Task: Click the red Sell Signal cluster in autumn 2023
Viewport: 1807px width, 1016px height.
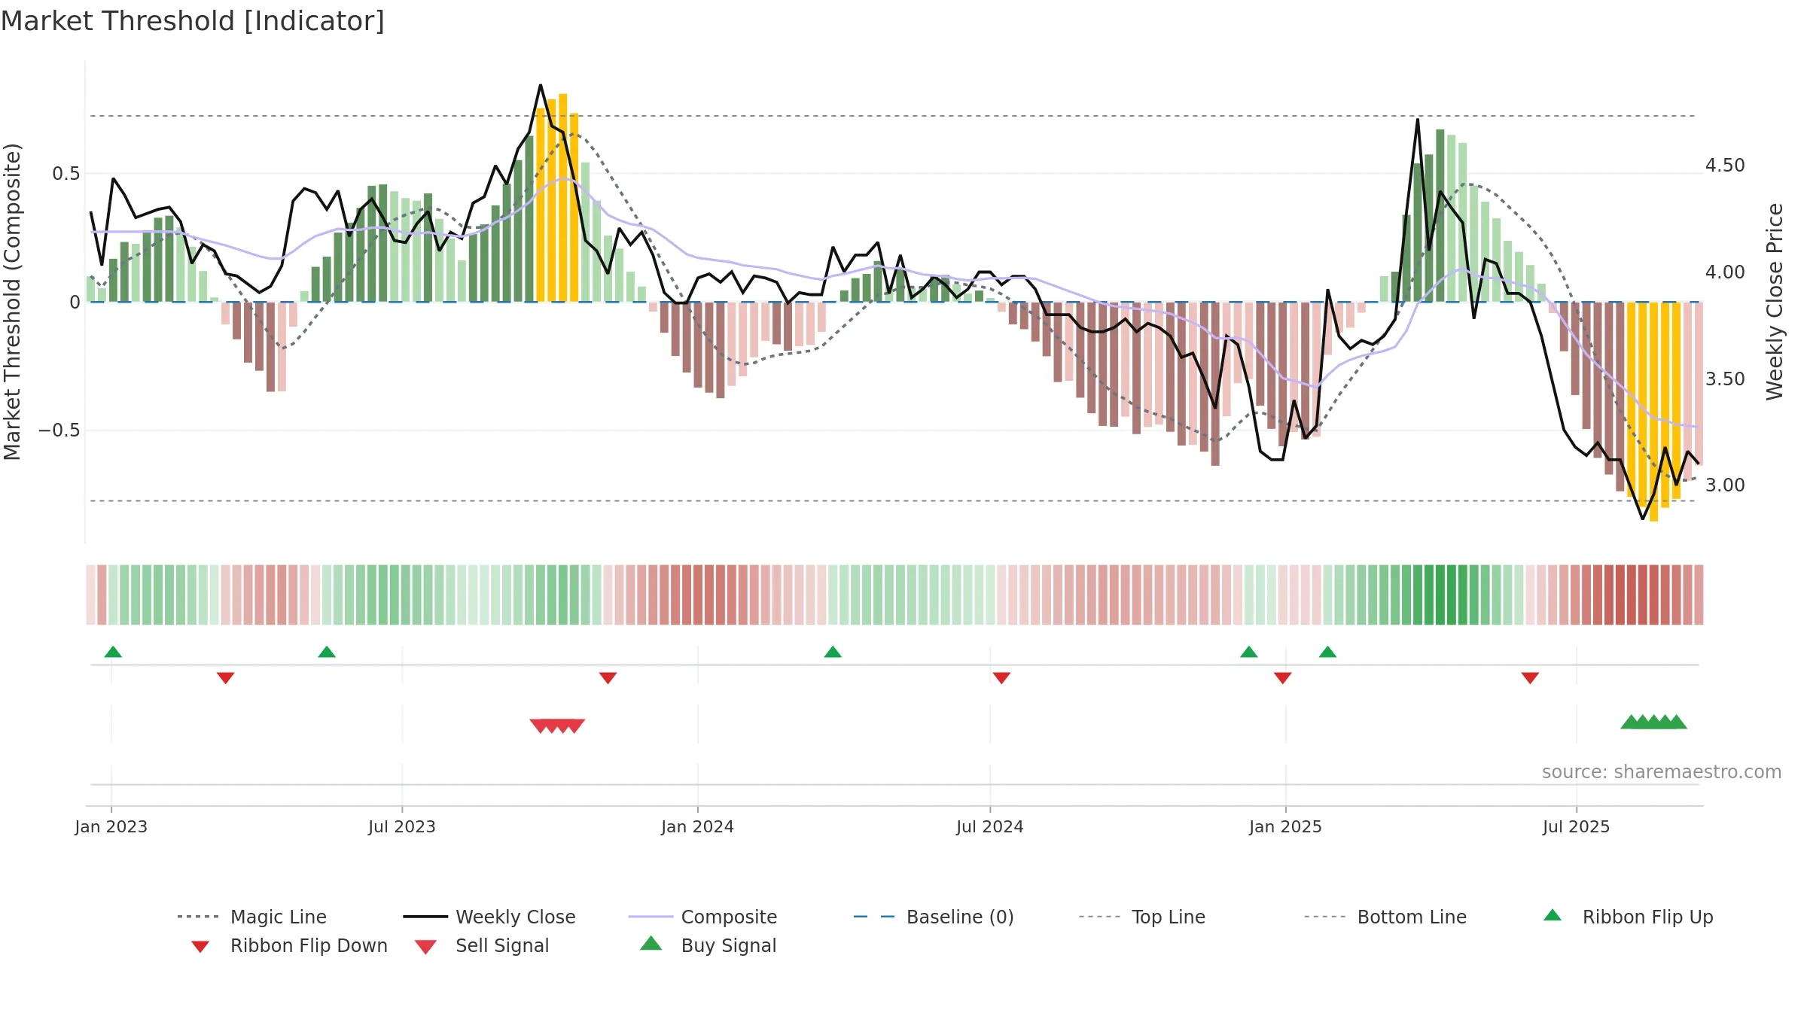Action: click(557, 725)
